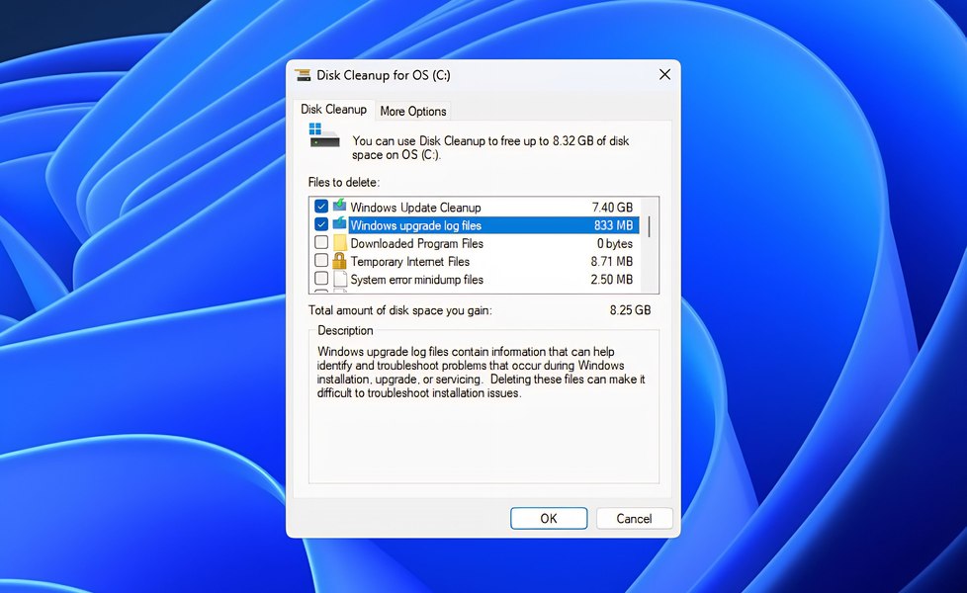The image size is (967, 593).
Task: Switch to the More Options tab
Action: [x=413, y=111]
